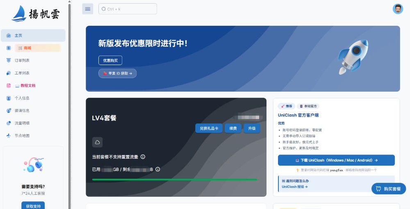Screen dimensions: 410x209
Task: Click the 主页 home icon in sidebar
Action: click(9, 36)
